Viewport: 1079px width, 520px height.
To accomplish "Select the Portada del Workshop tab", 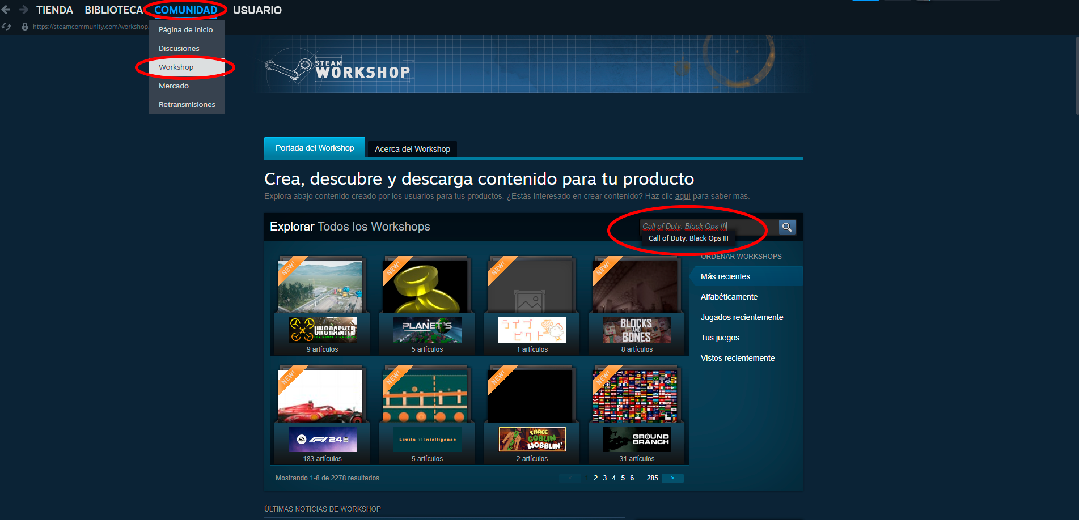I will pos(315,148).
